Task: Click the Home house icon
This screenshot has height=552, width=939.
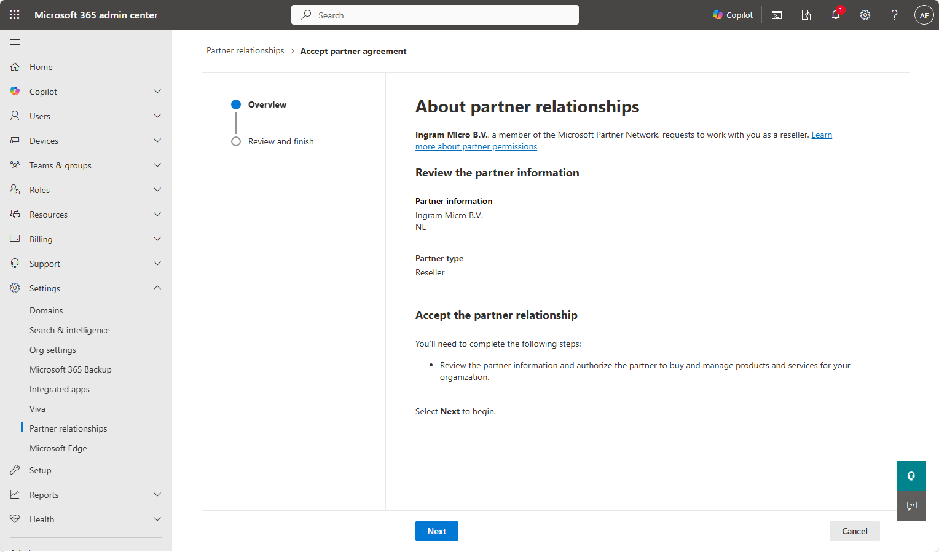Action: click(x=15, y=66)
